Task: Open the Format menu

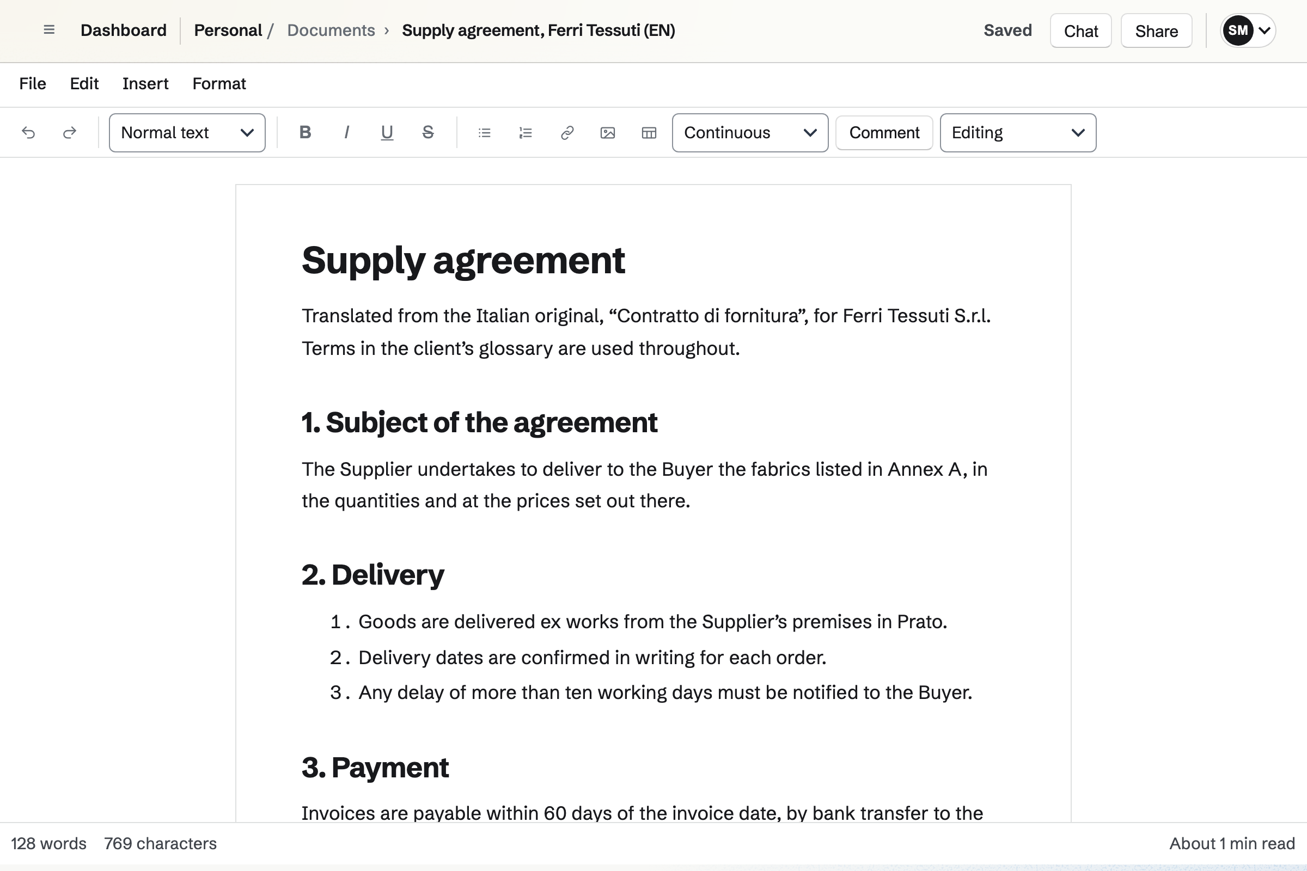Action: tap(219, 84)
